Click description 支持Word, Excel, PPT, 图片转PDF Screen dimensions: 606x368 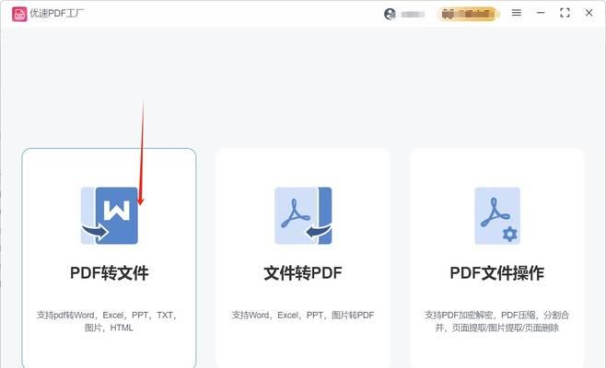click(303, 315)
